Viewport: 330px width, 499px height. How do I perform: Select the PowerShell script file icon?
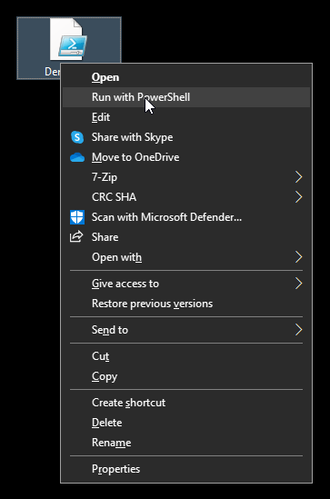coord(68,39)
